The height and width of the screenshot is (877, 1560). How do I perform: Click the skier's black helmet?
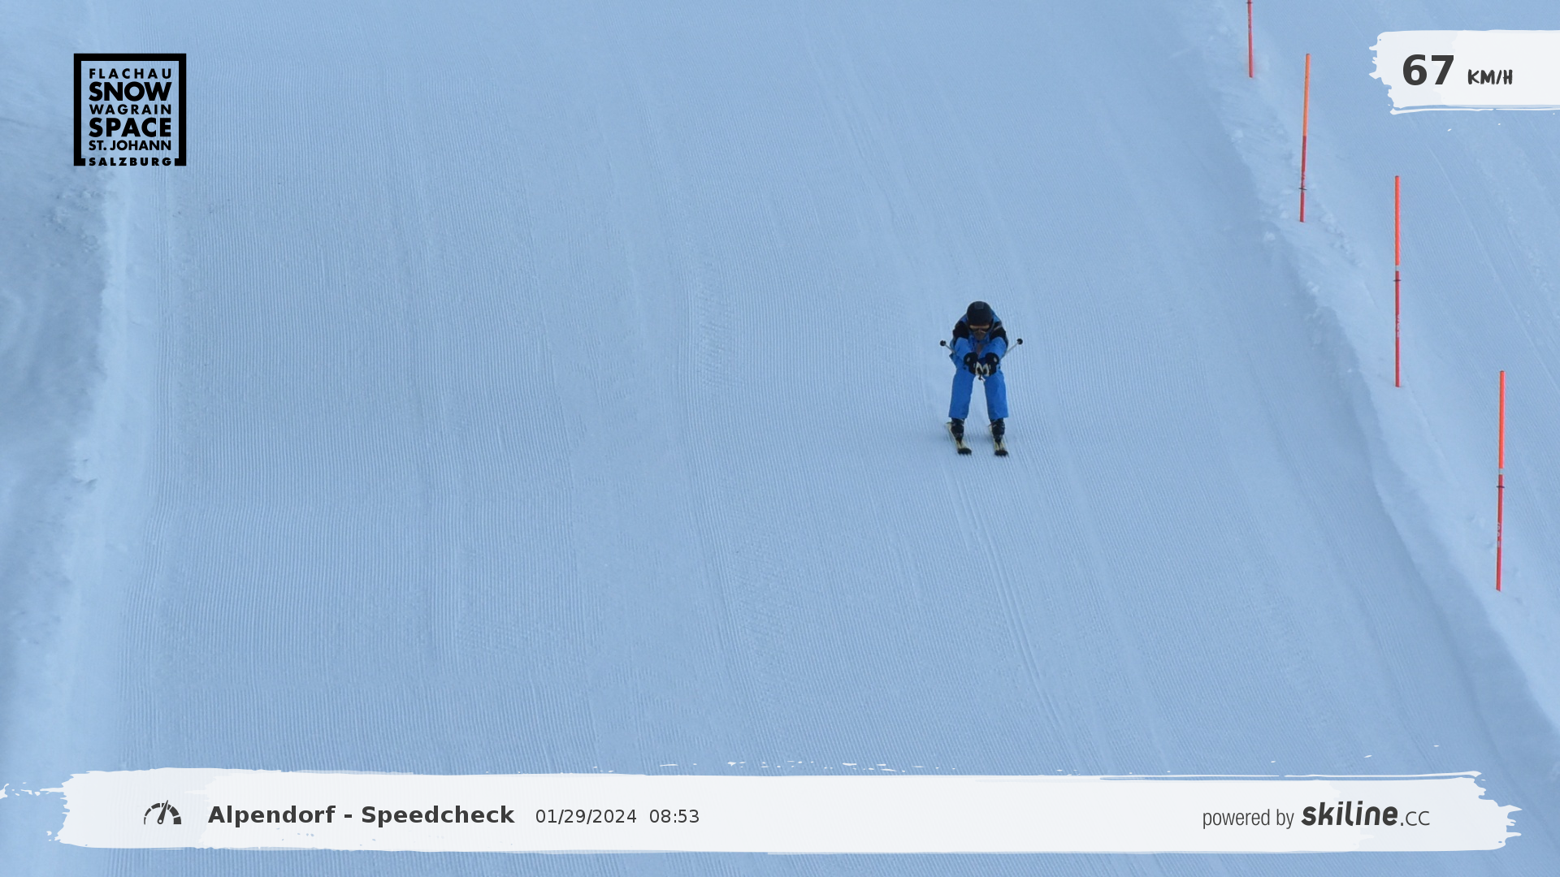click(x=979, y=313)
